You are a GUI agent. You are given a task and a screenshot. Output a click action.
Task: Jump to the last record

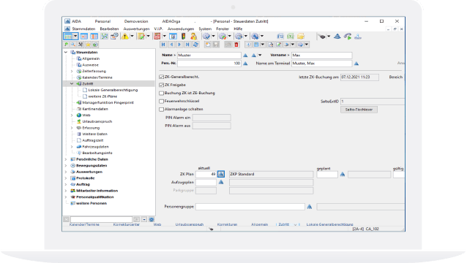[x=187, y=45]
